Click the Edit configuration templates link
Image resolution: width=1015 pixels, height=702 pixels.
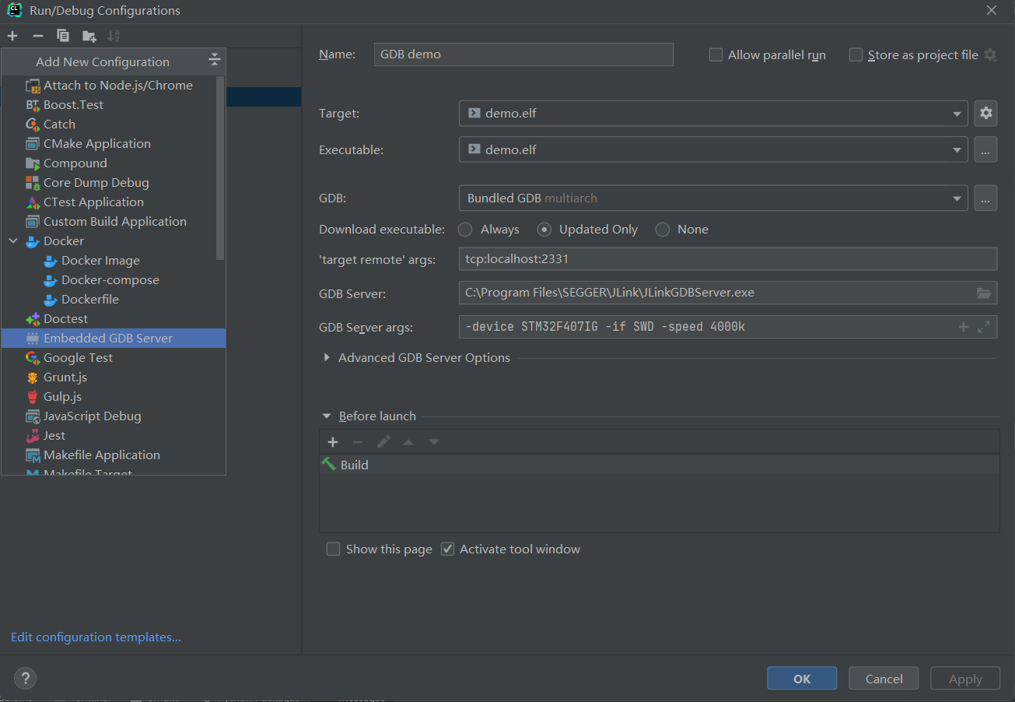95,637
